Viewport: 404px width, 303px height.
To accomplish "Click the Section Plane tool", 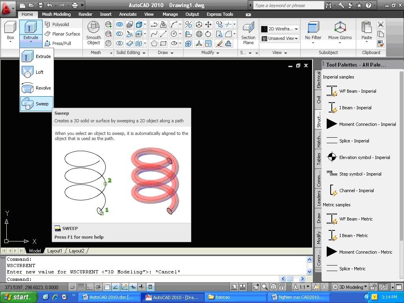I will coord(248,33).
